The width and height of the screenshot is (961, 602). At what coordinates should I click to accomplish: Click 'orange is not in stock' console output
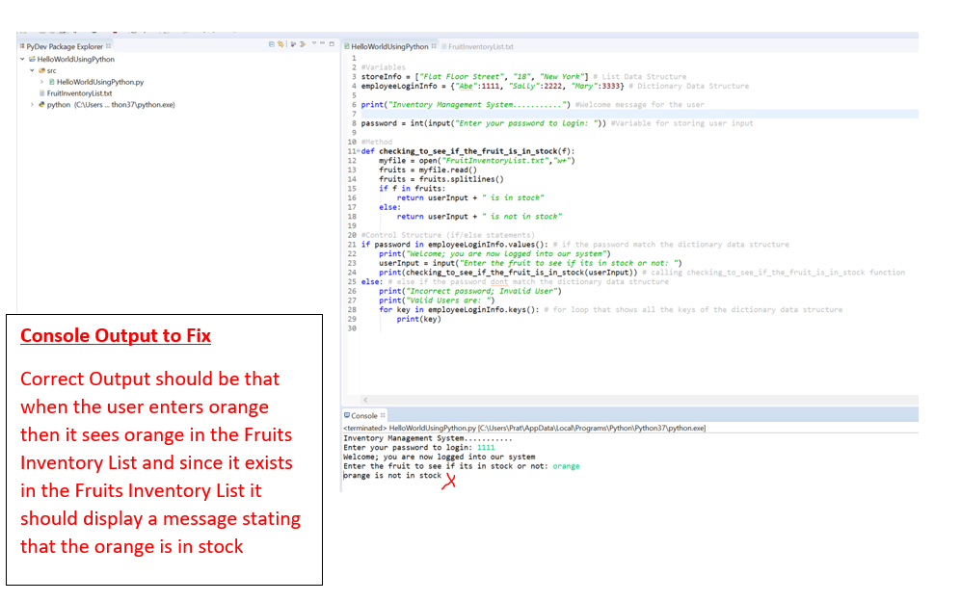point(392,476)
